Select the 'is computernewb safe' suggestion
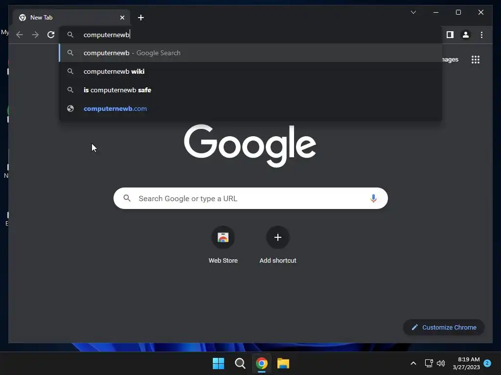This screenshot has height=375, width=501. tap(250, 90)
